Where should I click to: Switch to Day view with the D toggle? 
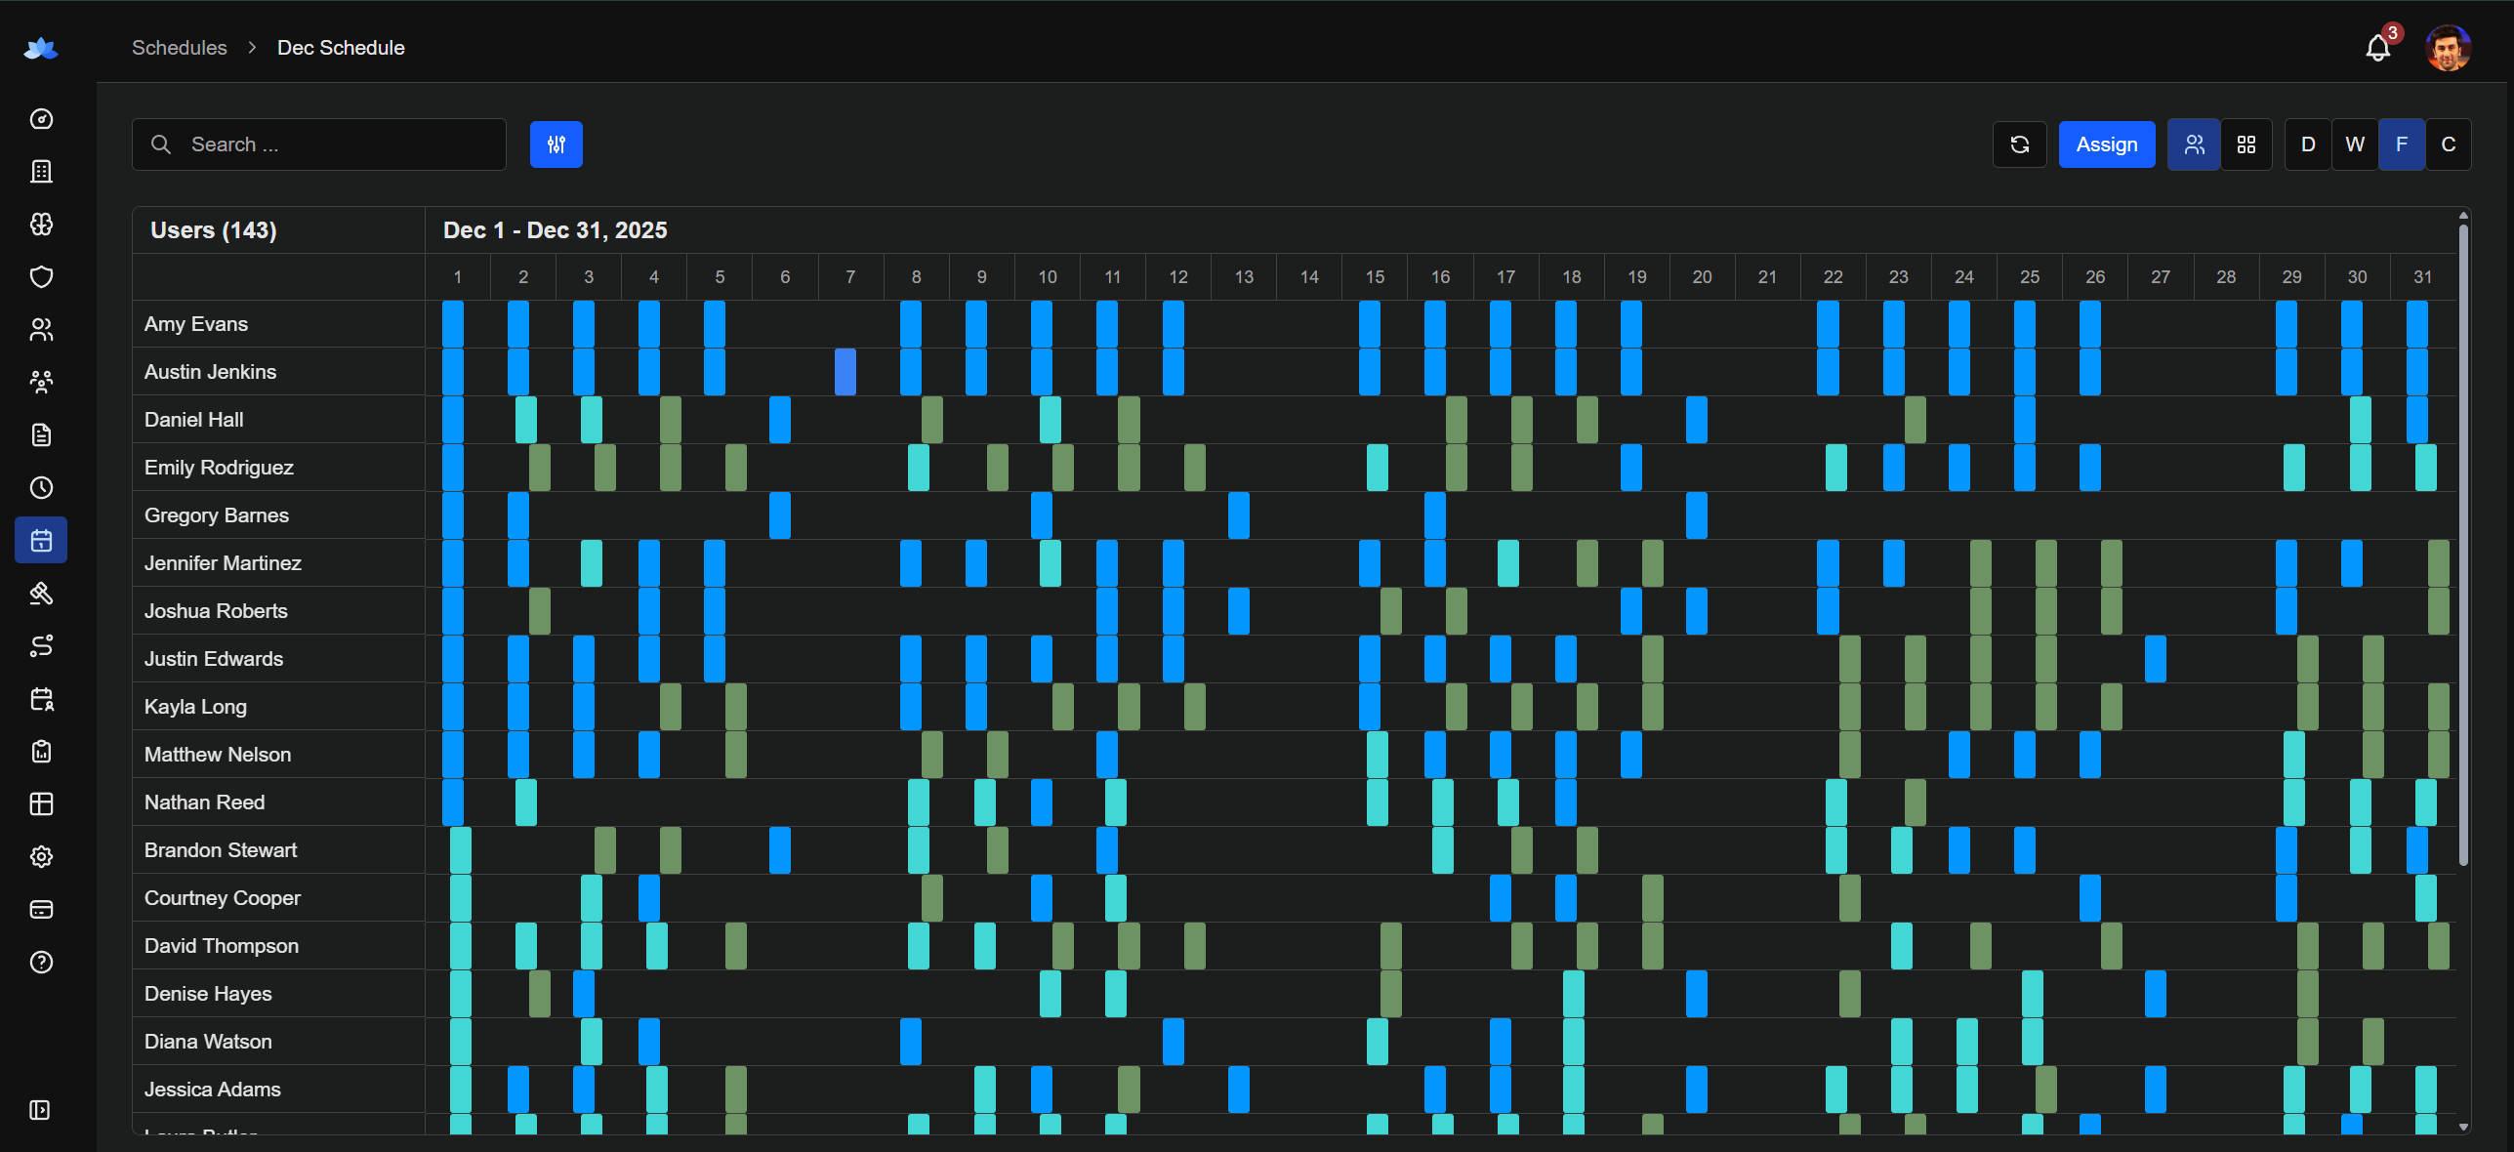pos(2307,144)
